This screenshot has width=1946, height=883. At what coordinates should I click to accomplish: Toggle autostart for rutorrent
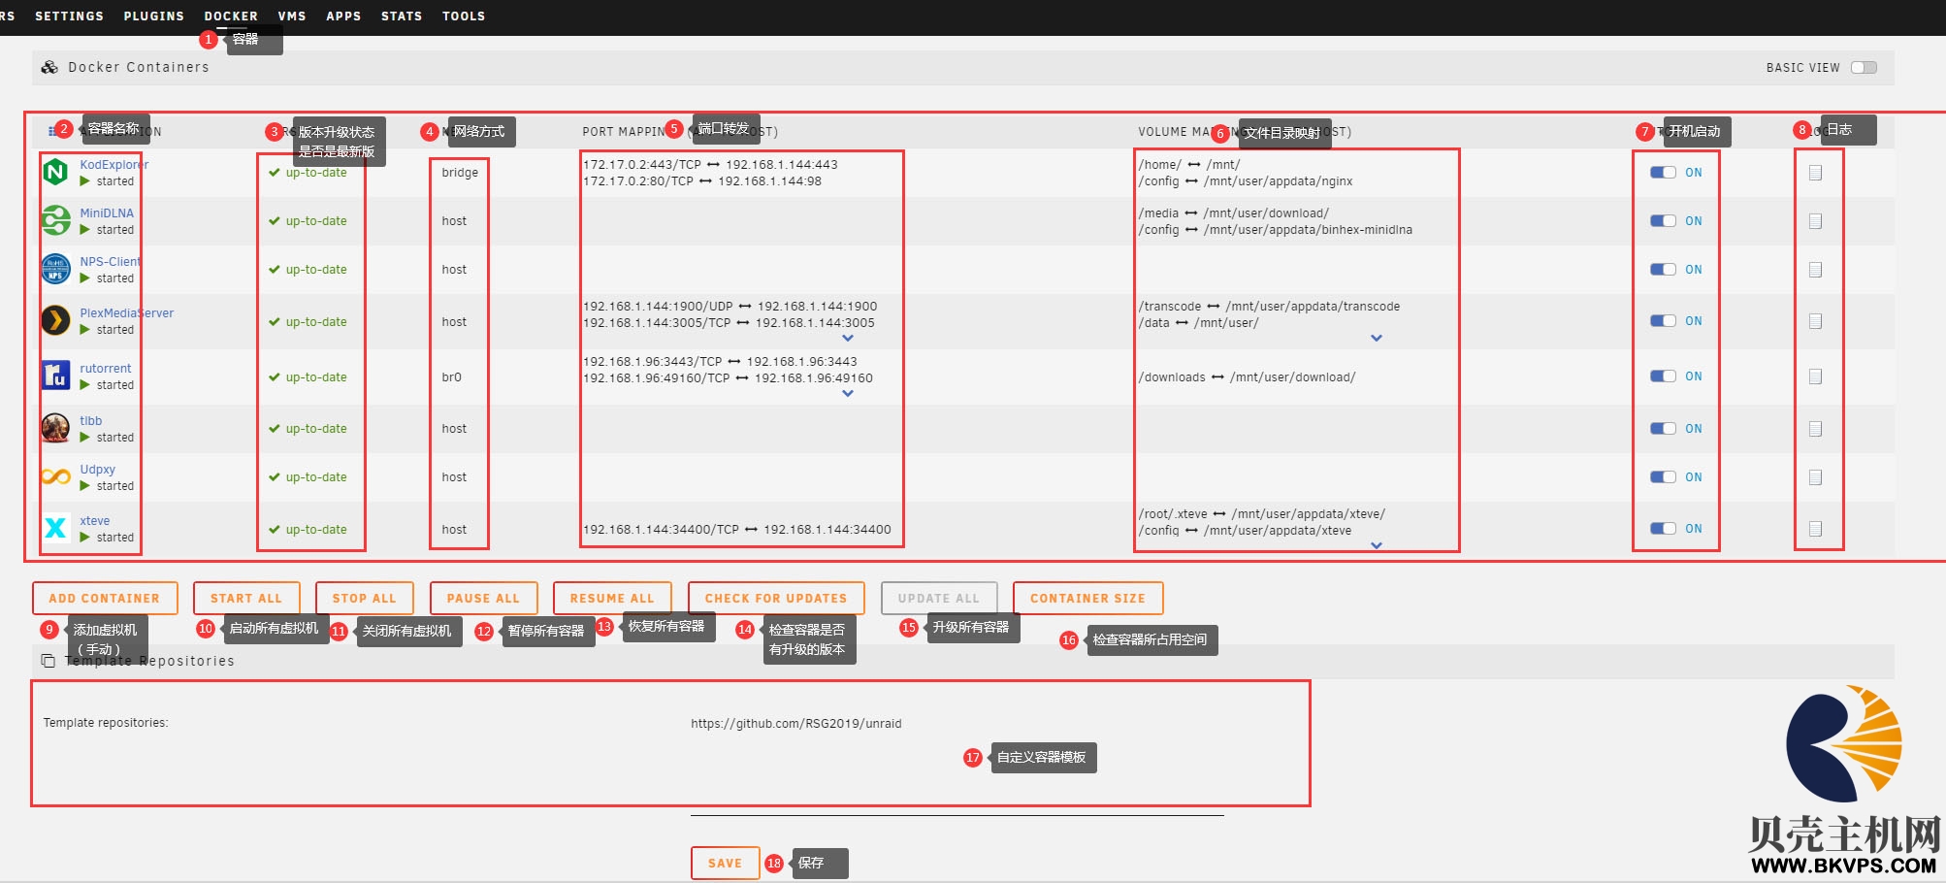click(x=1663, y=376)
